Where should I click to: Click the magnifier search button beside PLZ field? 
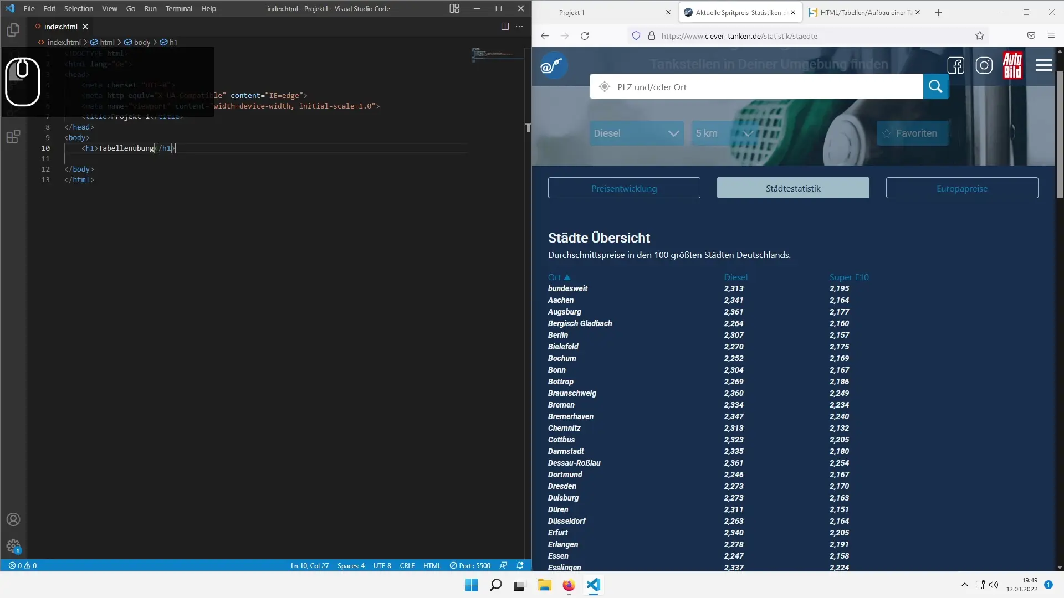(935, 86)
